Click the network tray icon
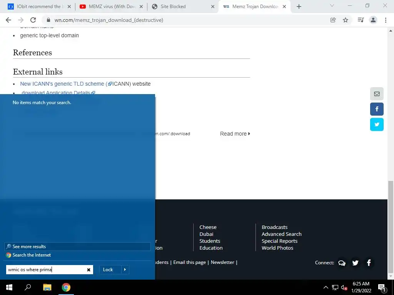This screenshot has width=394, height=295. click(x=335, y=287)
